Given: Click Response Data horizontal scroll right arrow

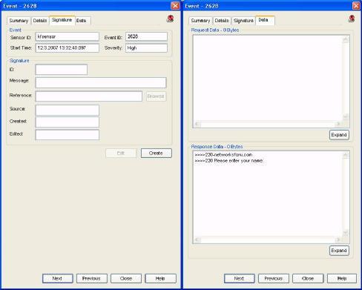Looking at the screenshot, I should click(338, 240).
